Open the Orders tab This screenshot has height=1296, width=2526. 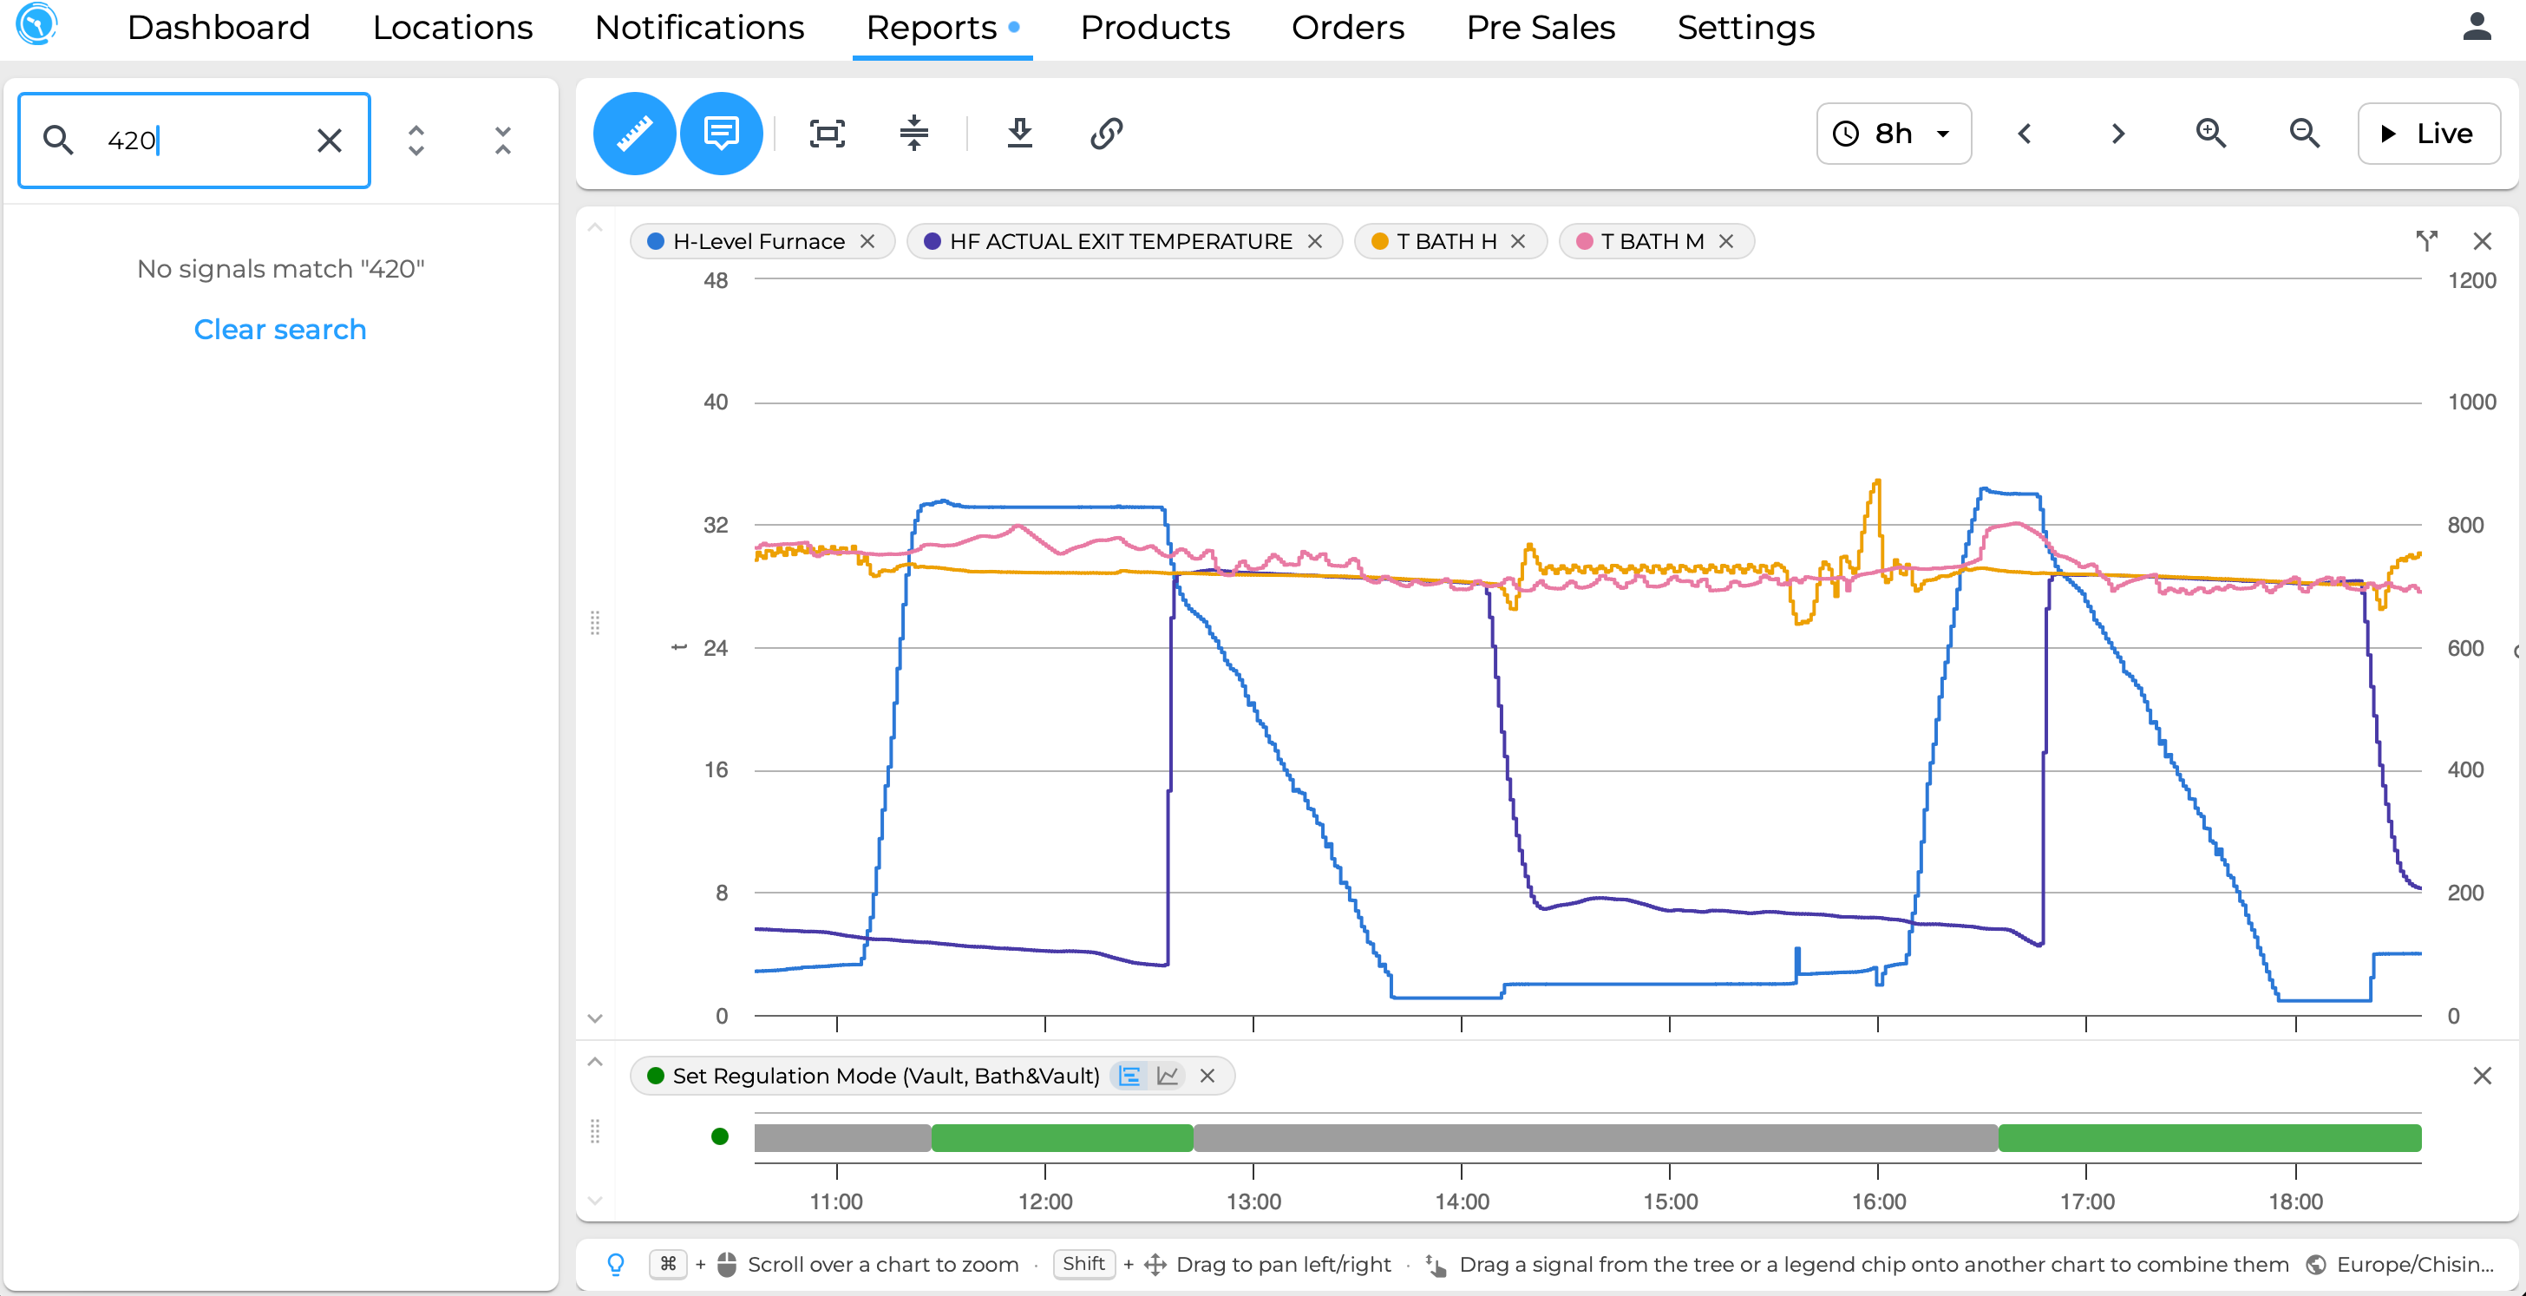click(1347, 28)
